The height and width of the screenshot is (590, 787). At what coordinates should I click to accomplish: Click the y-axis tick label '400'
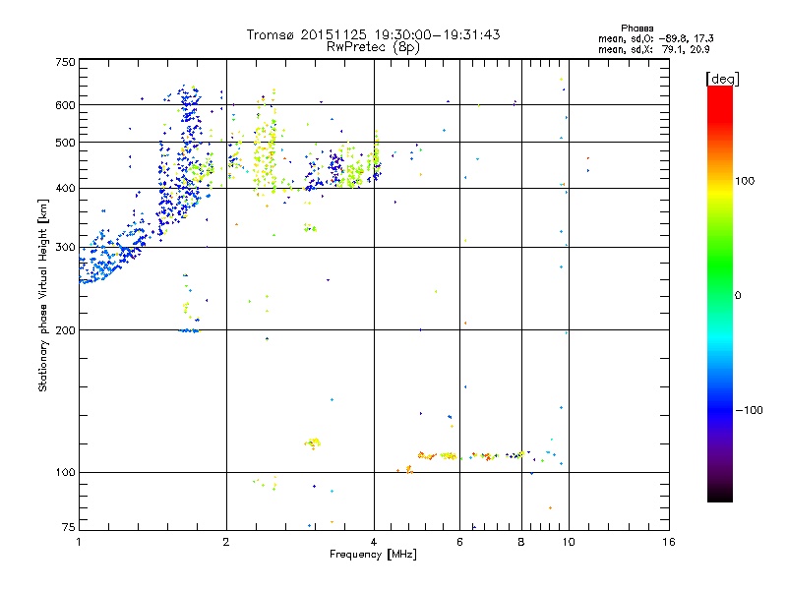coord(65,188)
